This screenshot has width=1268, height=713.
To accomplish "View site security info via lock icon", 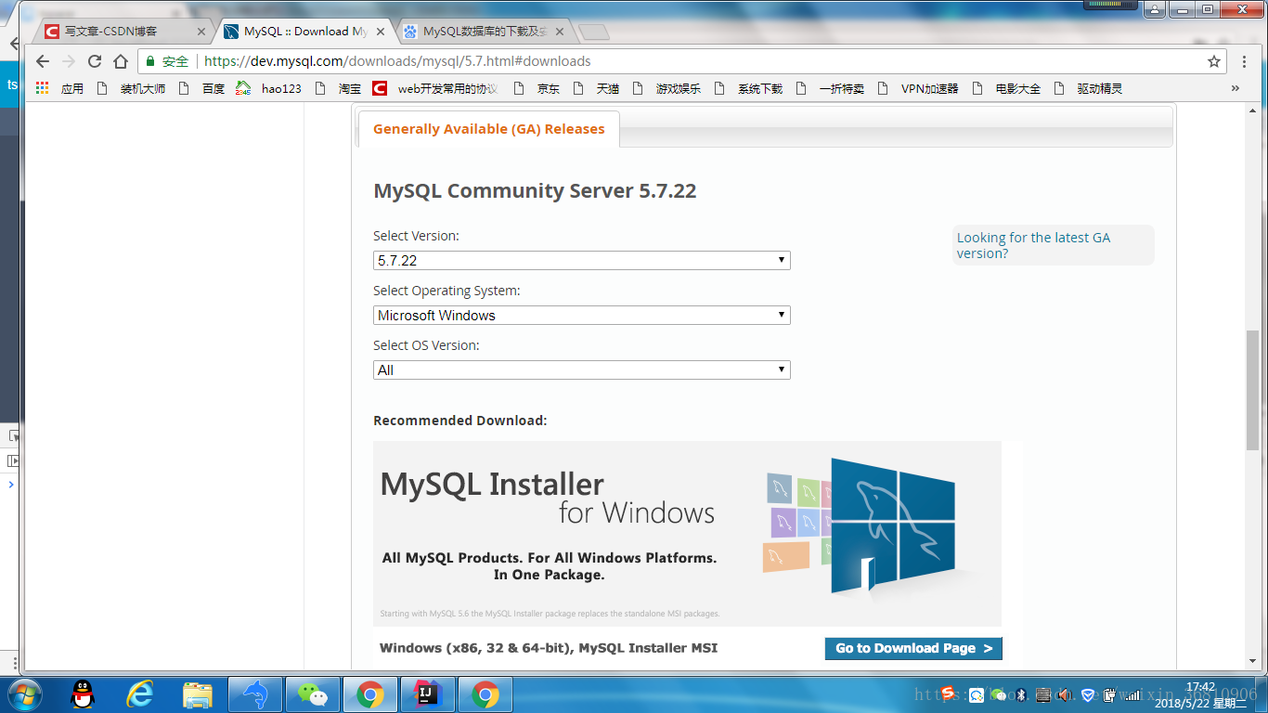I will (150, 61).
